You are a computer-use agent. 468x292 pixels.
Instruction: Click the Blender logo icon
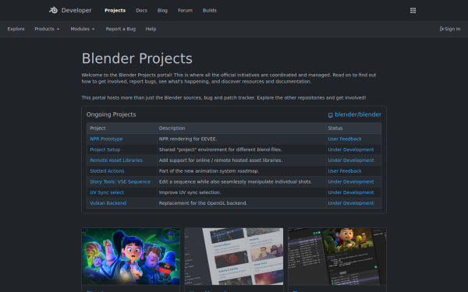click(x=53, y=10)
